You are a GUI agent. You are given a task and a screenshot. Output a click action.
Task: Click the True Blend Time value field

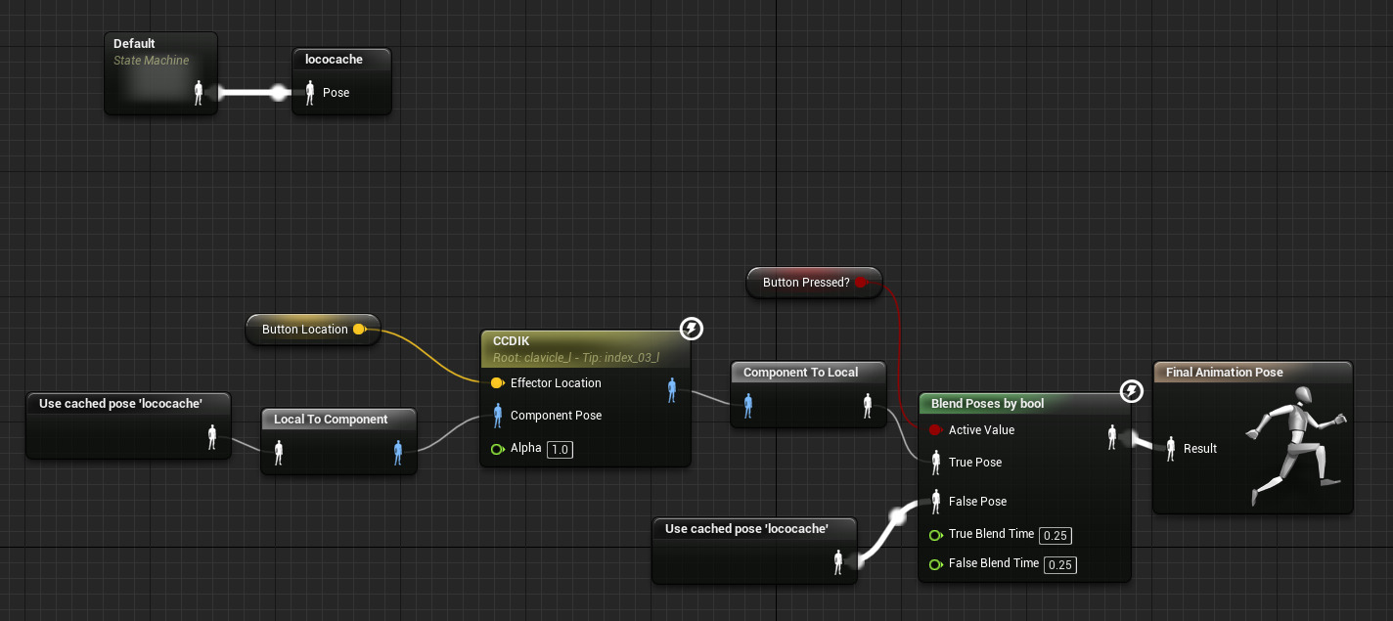[x=1054, y=535]
